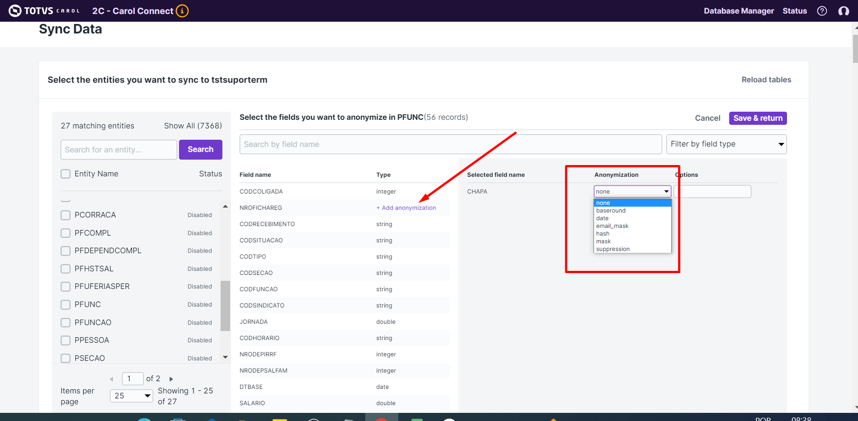Open the user profile icon
The width and height of the screenshot is (858, 421).
pyautogui.click(x=843, y=11)
